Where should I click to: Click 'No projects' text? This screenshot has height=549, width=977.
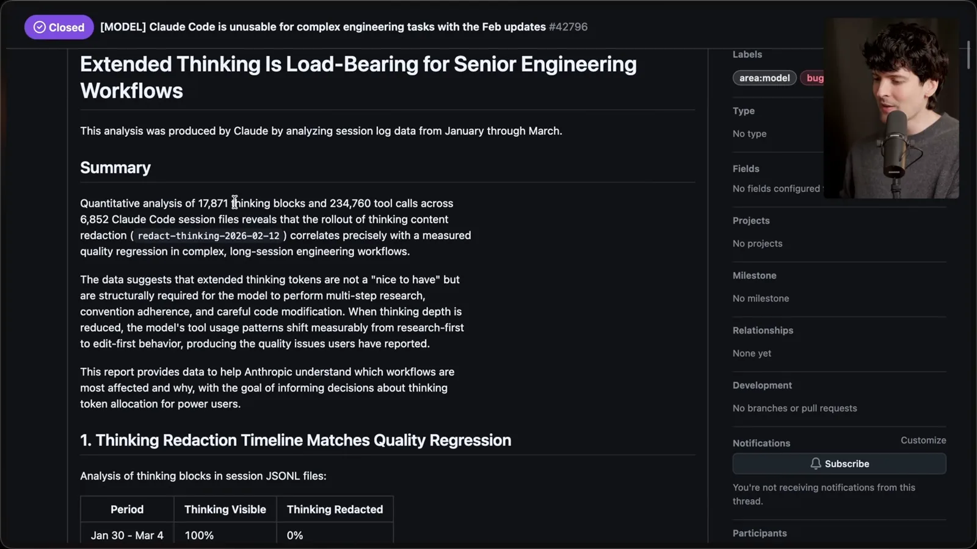click(x=757, y=243)
